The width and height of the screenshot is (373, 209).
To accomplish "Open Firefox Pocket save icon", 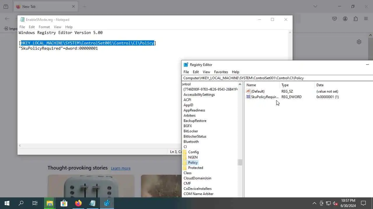I will (x=335, y=19).
